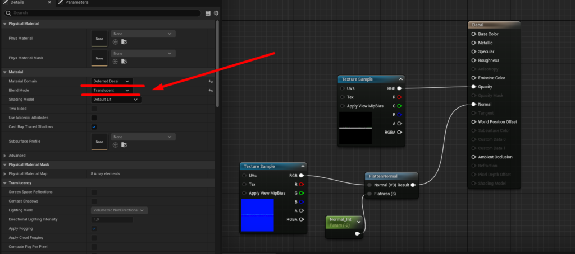This screenshot has width=575, height=254.
Task: Collapse the Physical Material section
Action: [4, 23]
